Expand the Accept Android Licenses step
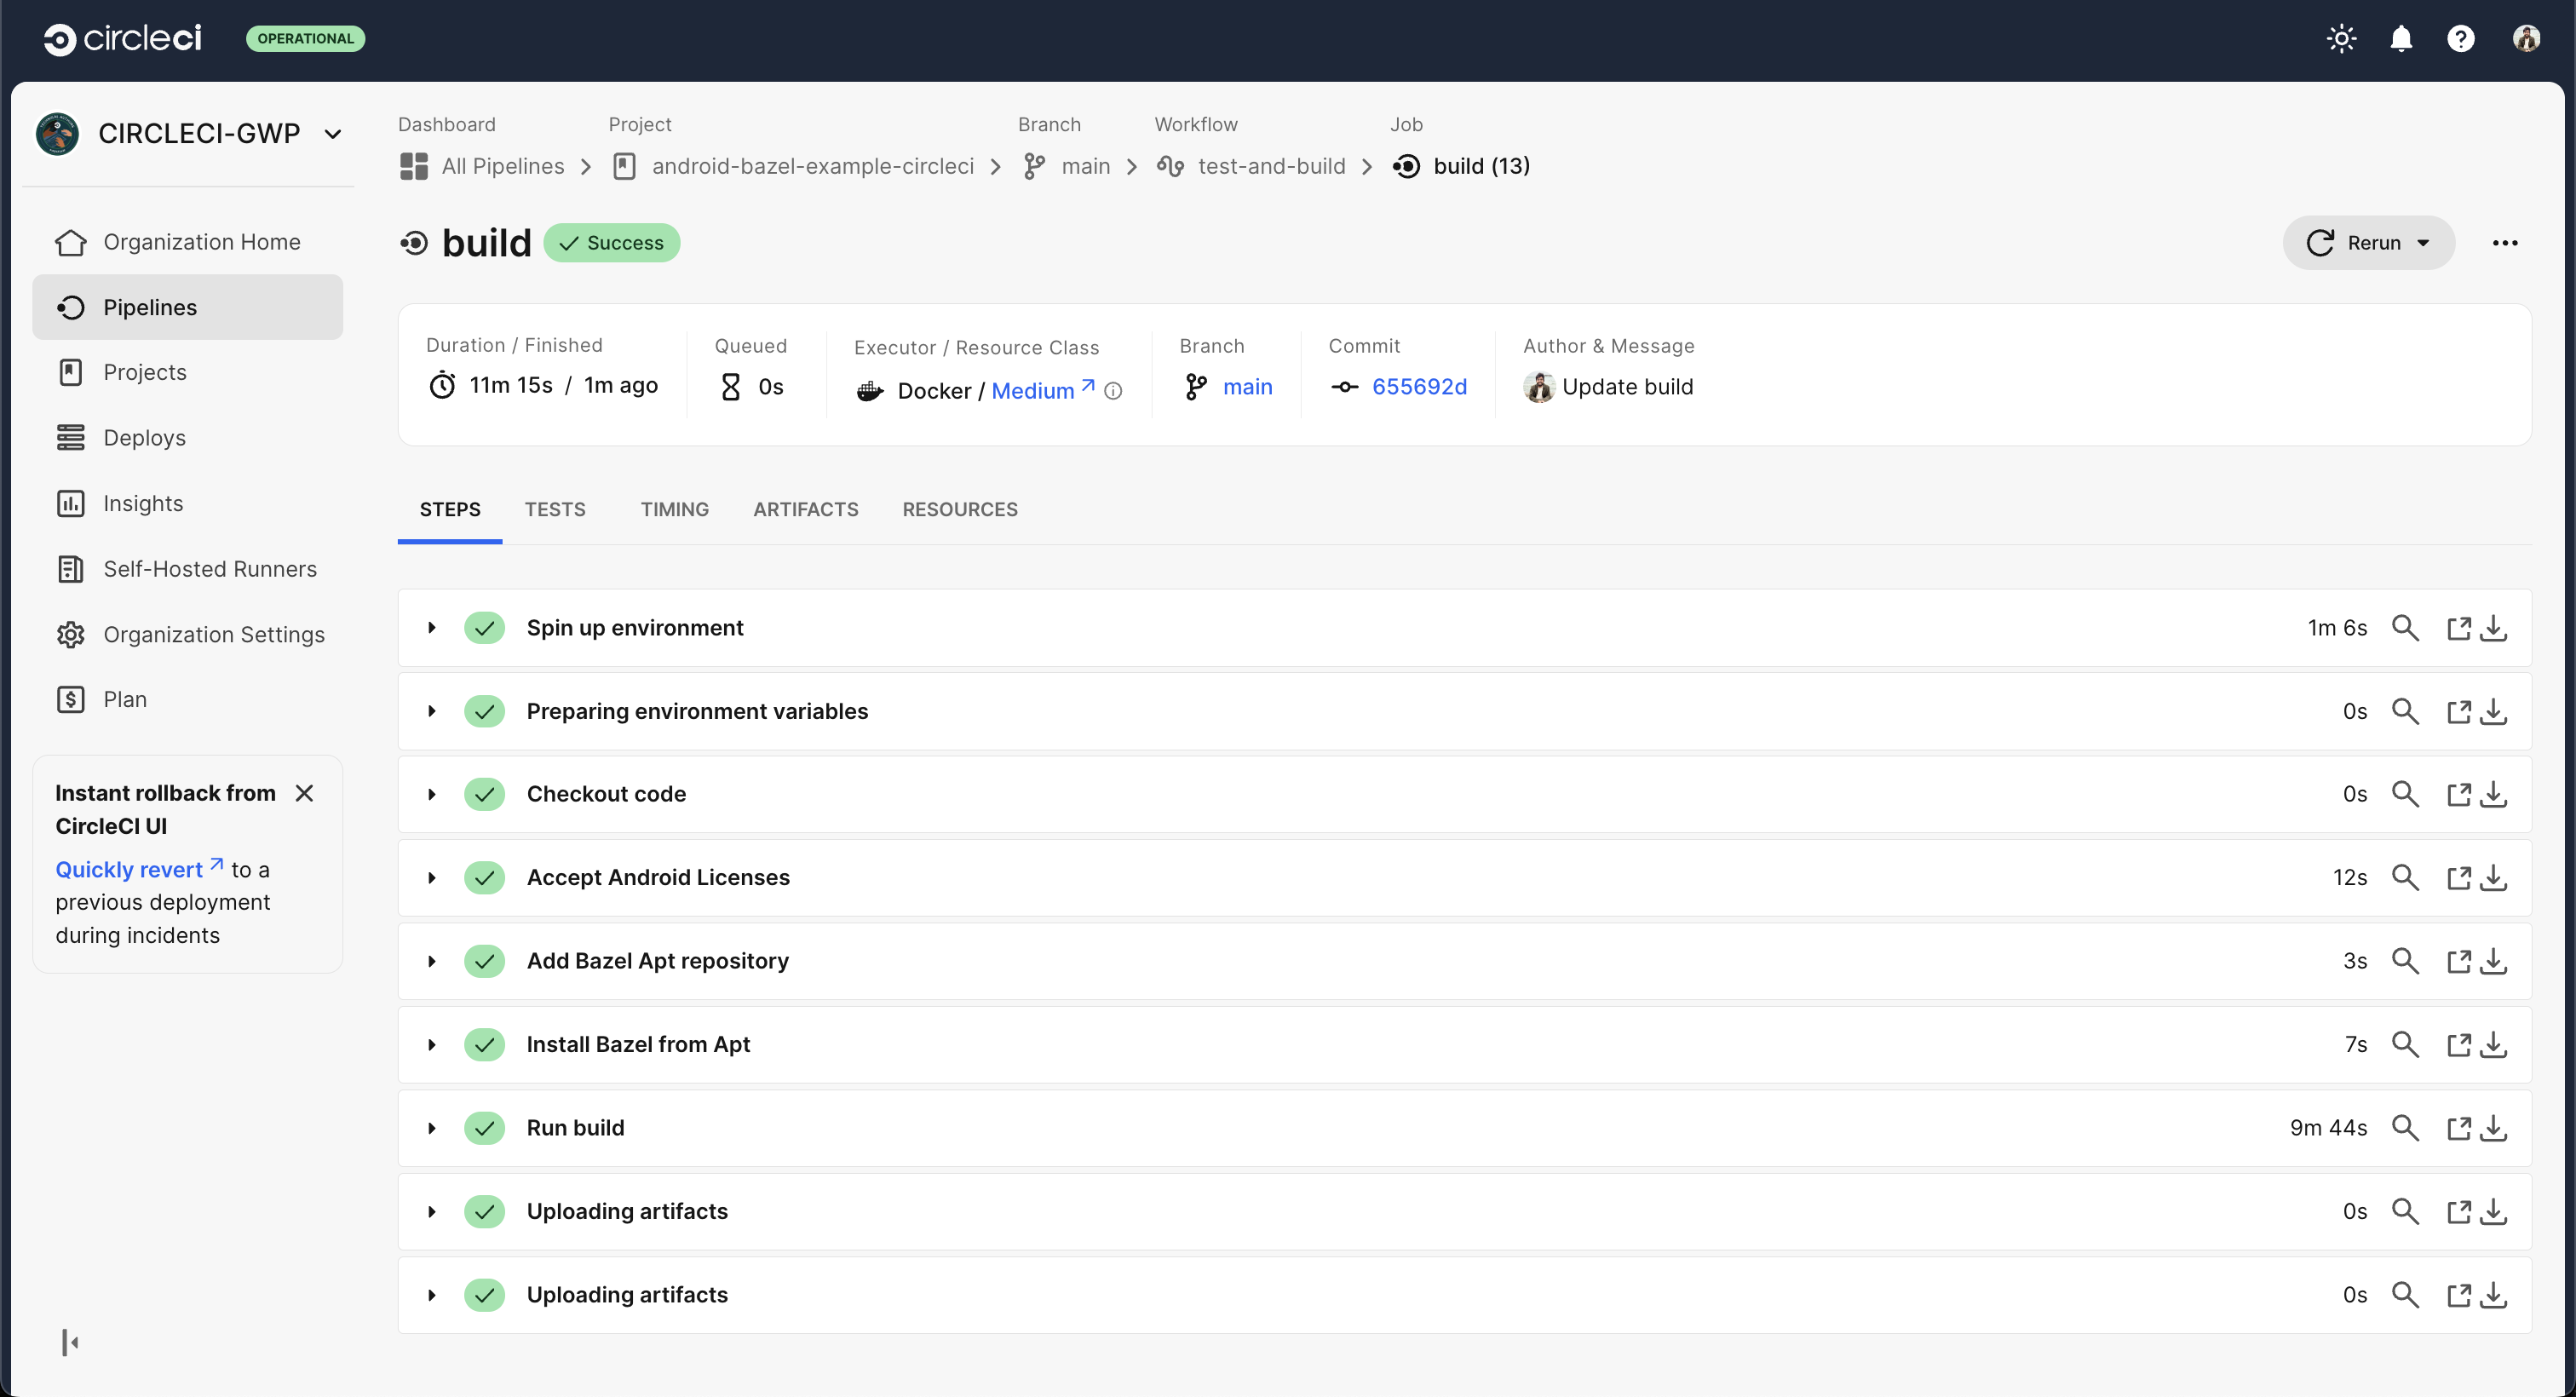This screenshot has height=1397, width=2576. coord(432,878)
